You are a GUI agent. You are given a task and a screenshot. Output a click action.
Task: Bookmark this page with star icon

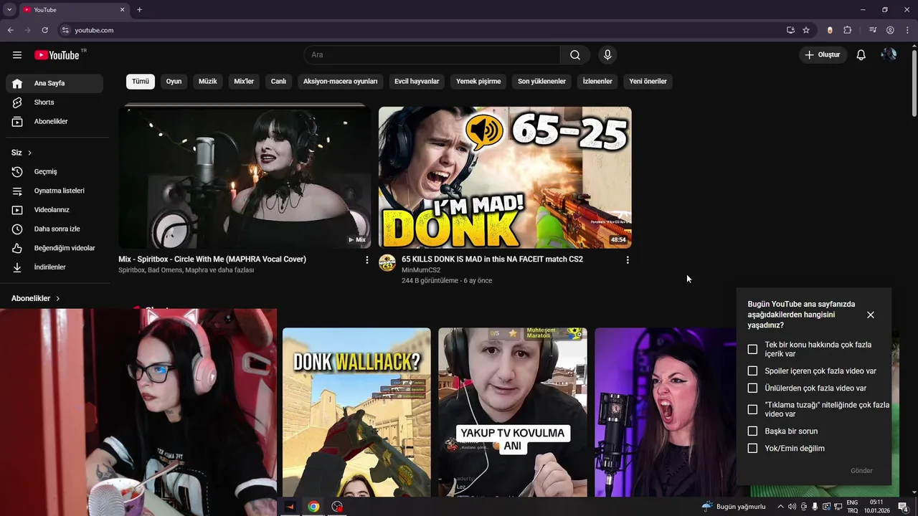[806, 30]
